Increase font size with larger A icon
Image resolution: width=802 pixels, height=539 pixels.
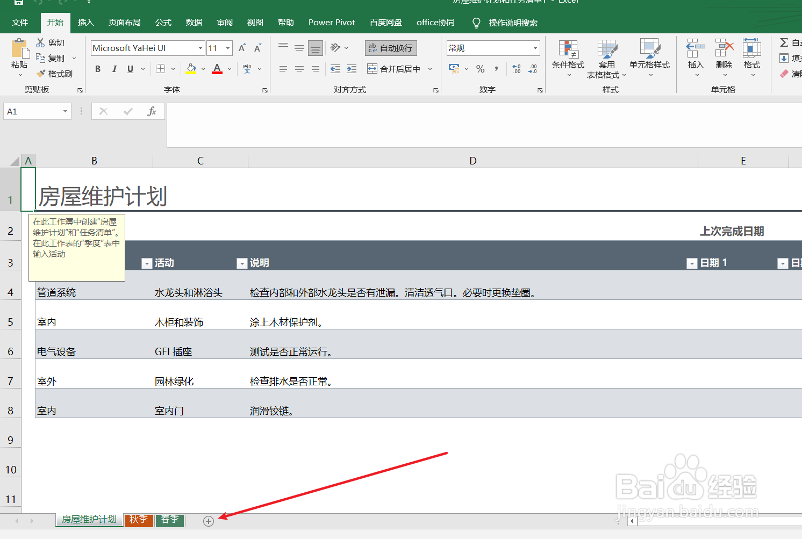[242, 48]
